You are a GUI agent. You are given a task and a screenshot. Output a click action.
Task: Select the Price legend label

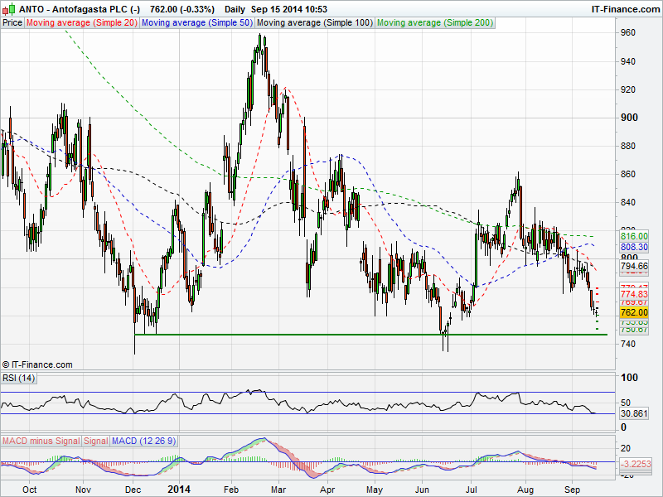pos(12,23)
